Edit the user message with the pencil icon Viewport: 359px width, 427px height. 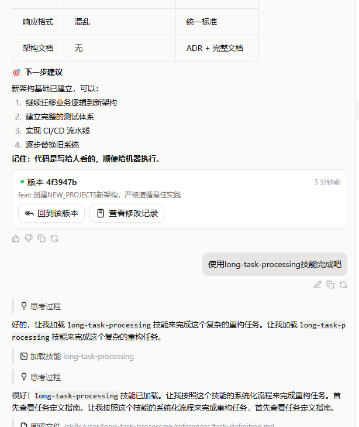click(317, 285)
